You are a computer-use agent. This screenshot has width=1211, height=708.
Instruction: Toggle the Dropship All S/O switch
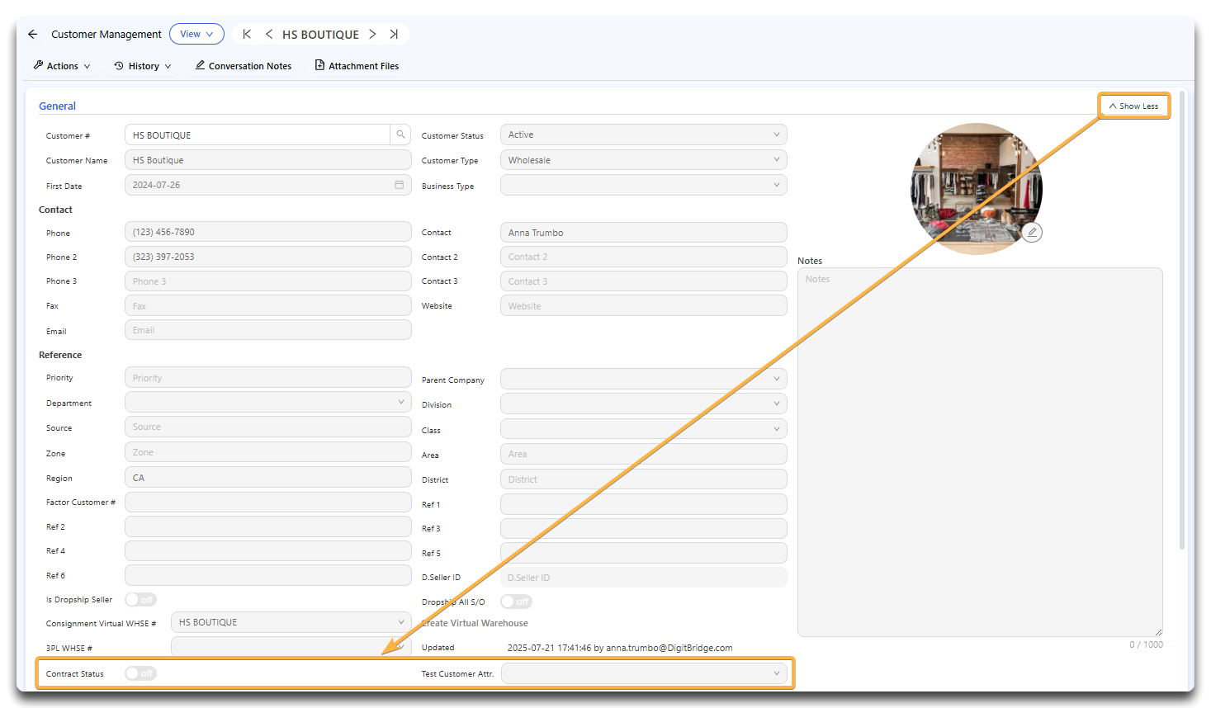[516, 602]
